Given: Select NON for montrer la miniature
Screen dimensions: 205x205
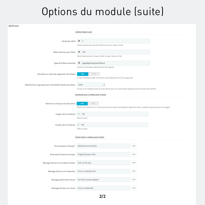Looking at the screenshot, I should click(94, 103).
